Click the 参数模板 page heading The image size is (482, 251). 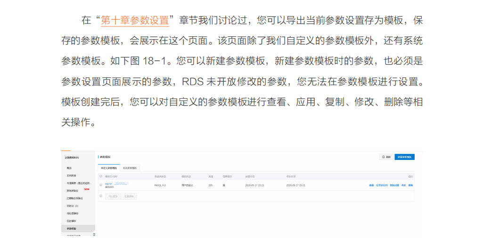[105, 157]
